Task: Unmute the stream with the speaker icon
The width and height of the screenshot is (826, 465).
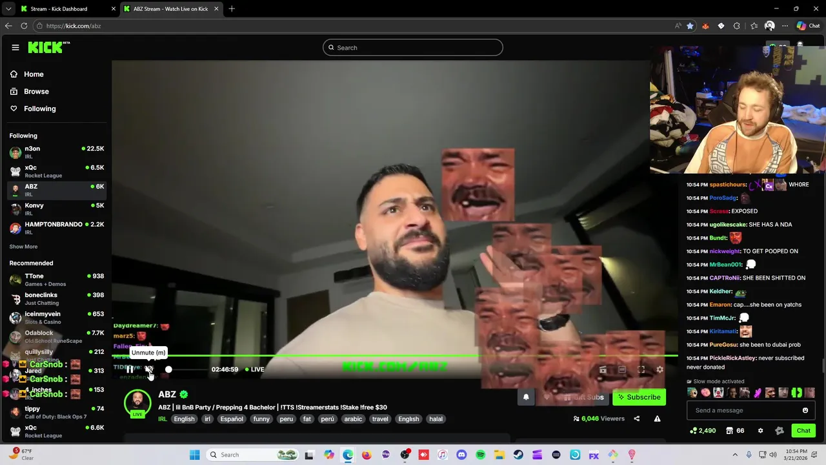Action: (149, 369)
